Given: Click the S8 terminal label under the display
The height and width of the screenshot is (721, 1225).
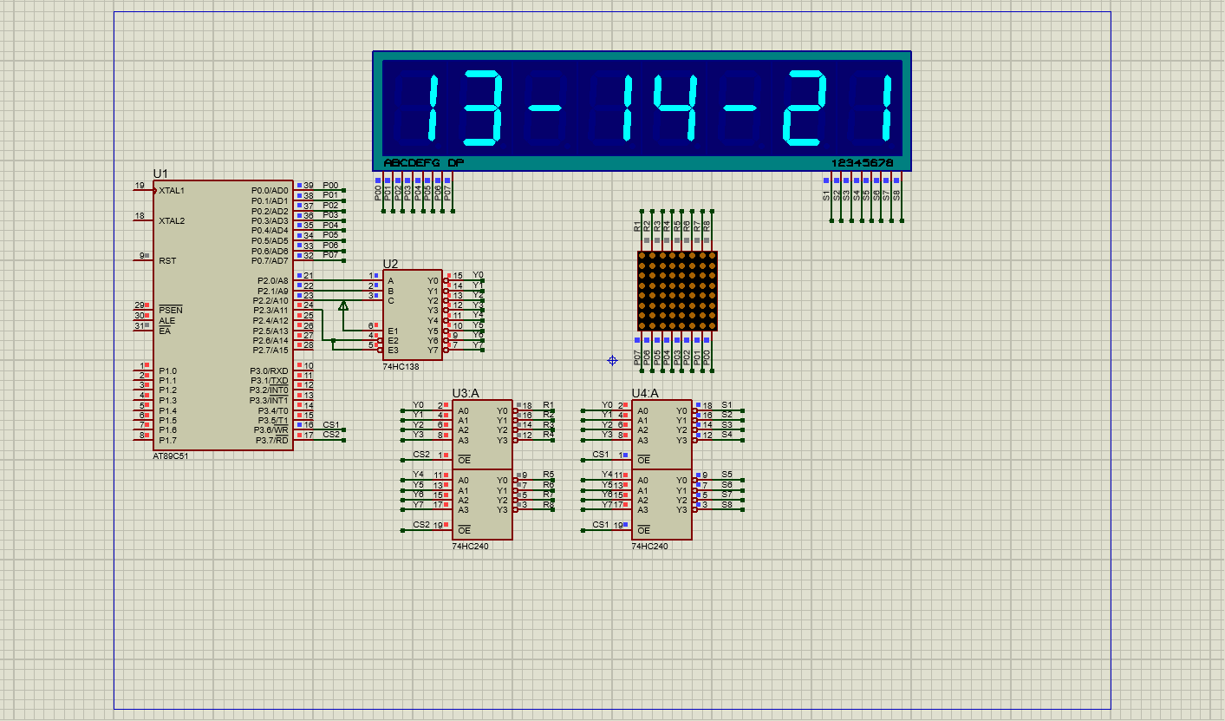Looking at the screenshot, I should tap(896, 195).
